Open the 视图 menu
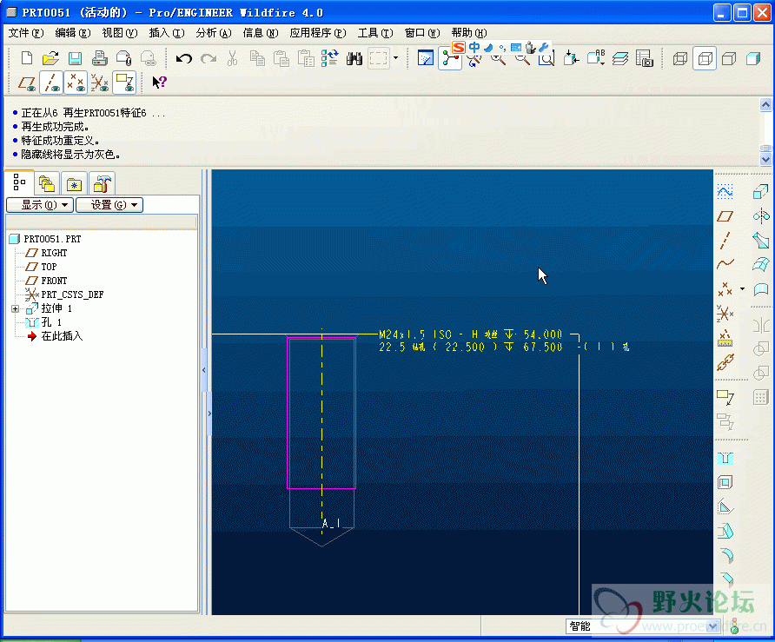 (x=120, y=33)
